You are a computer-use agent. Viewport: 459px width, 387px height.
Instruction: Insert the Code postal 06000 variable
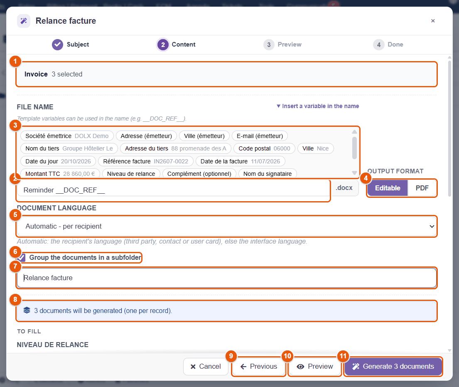(x=264, y=148)
